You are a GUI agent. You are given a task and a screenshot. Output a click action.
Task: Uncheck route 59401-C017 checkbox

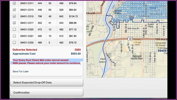coord(14,23)
